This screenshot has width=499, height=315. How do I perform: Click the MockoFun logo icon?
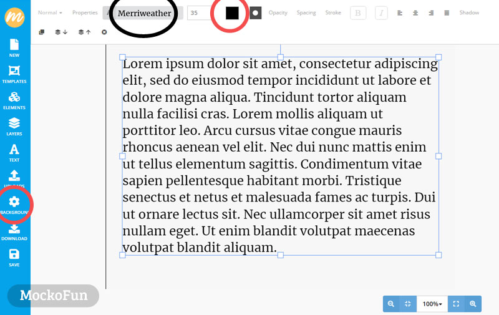click(x=14, y=17)
